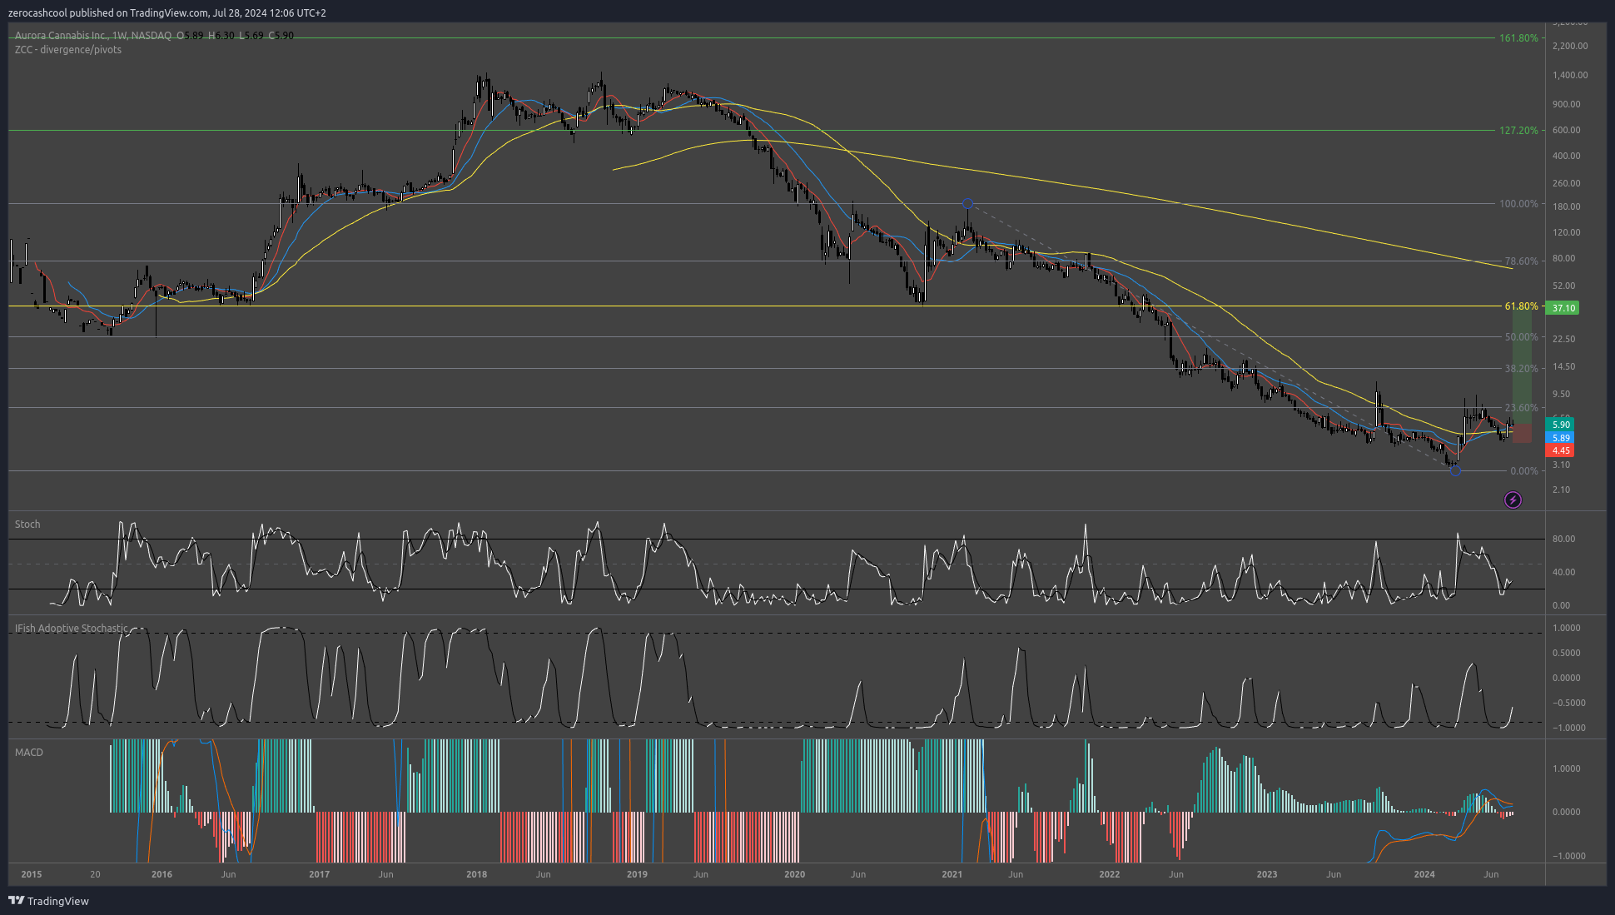Viewport: 1615px width, 915px height.
Task: Click the 161.80% Fibonacci level label
Action: 1518,38
